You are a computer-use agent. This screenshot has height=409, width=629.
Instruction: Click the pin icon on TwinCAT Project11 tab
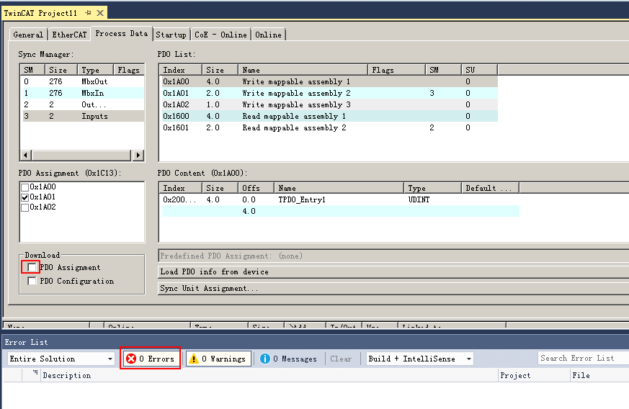click(88, 13)
